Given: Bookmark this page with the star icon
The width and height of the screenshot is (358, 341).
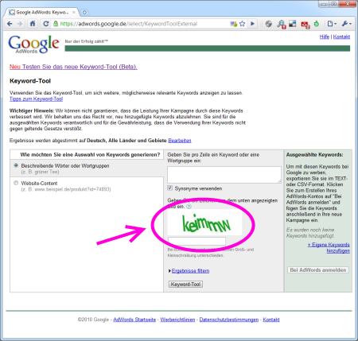Looking at the screenshot, I should point(242,24).
